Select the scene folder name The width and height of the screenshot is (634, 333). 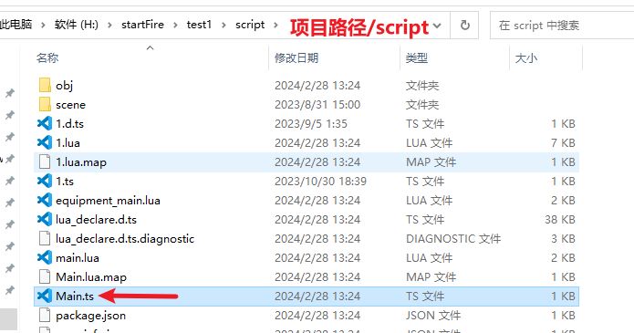click(x=71, y=105)
